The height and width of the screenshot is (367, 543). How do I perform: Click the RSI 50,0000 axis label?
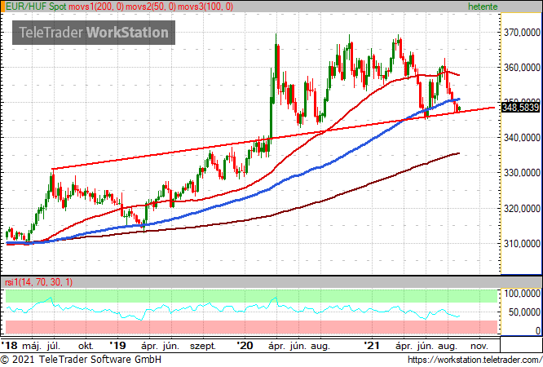point(524,312)
